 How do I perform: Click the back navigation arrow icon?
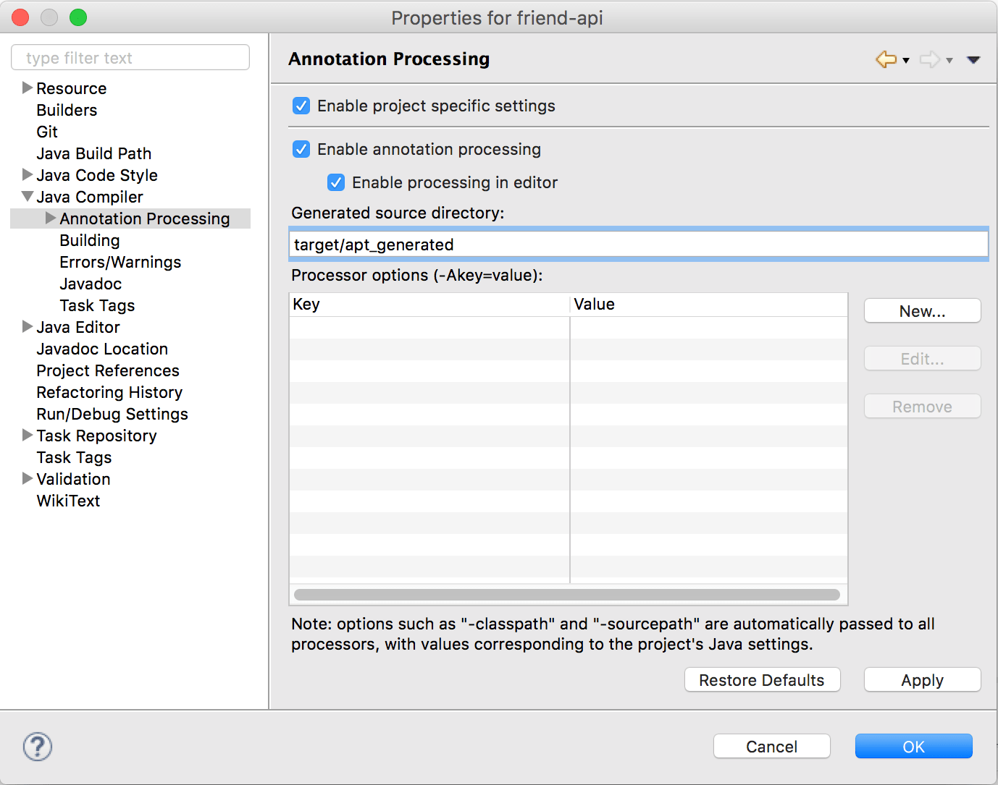pyautogui.click(x=885, y=60)
